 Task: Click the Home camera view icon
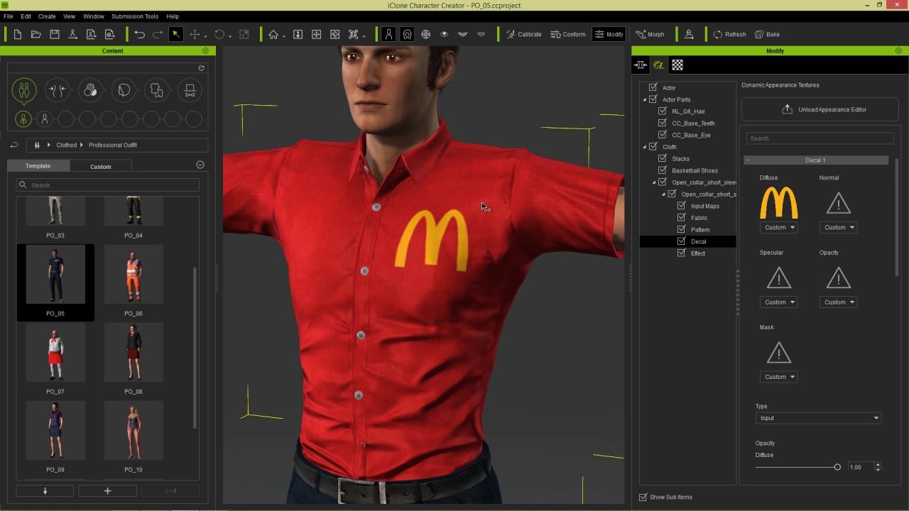[x=273, y=34]
